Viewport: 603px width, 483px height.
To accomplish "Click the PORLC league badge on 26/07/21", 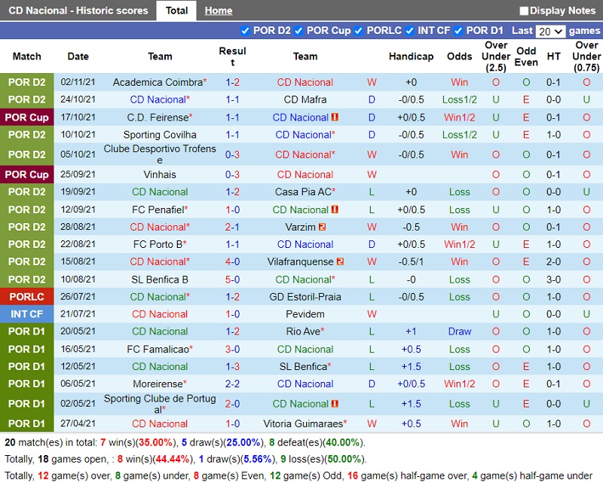I will 27,297.
